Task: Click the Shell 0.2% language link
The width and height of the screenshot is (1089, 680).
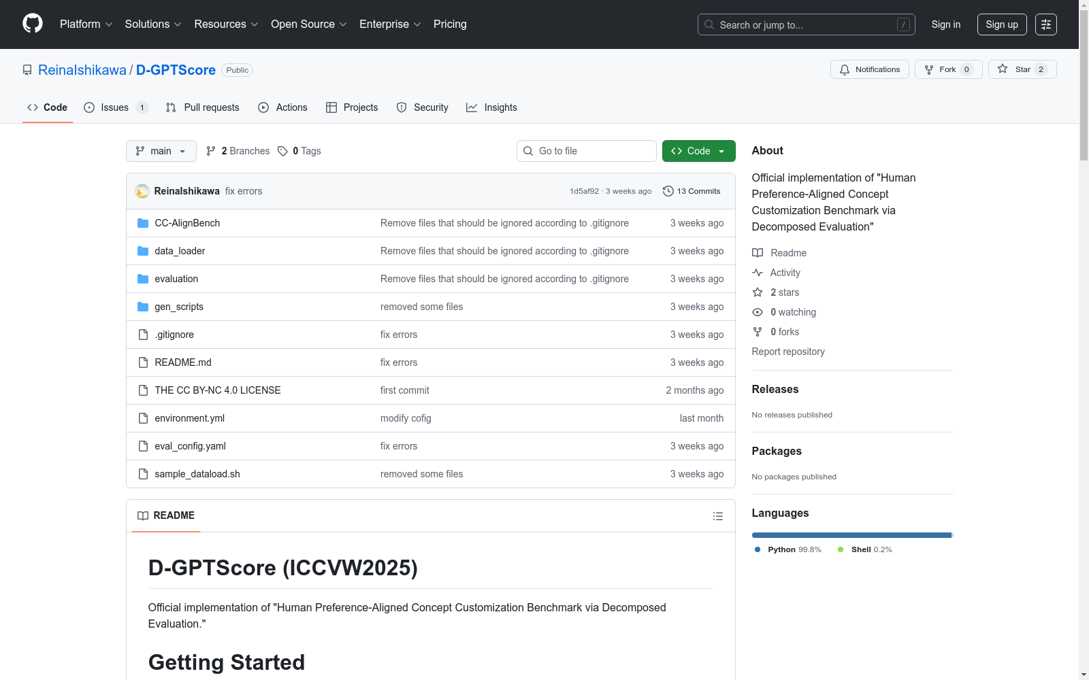Action: [x=865, y=549]
